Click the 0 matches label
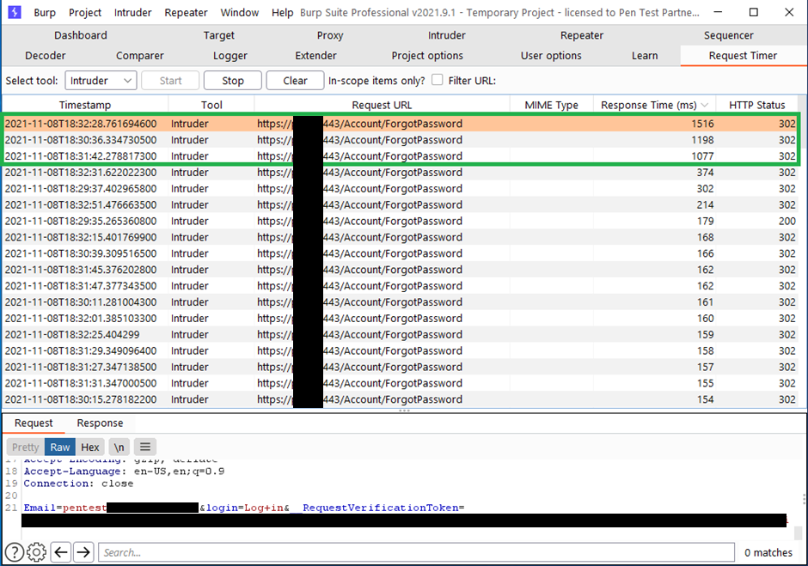Image resolution: width=808 pixels, height=566 pixels. coord(768,552)
